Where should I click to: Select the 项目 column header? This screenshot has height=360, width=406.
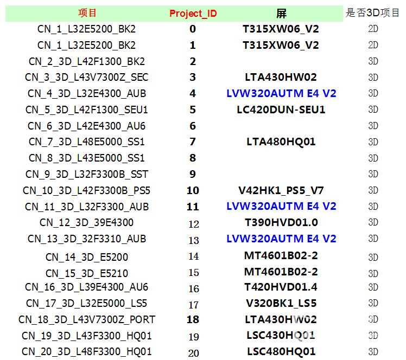click(x=87, y=12)
